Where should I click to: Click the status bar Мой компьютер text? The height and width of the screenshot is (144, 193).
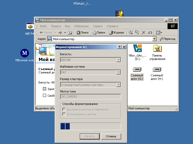[x=139, y=108]
